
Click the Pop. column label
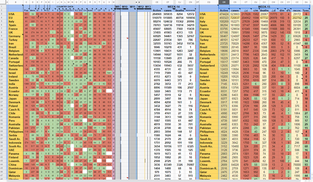coord(26,11)
